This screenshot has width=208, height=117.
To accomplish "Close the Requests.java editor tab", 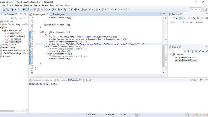I will pos(47,14).
